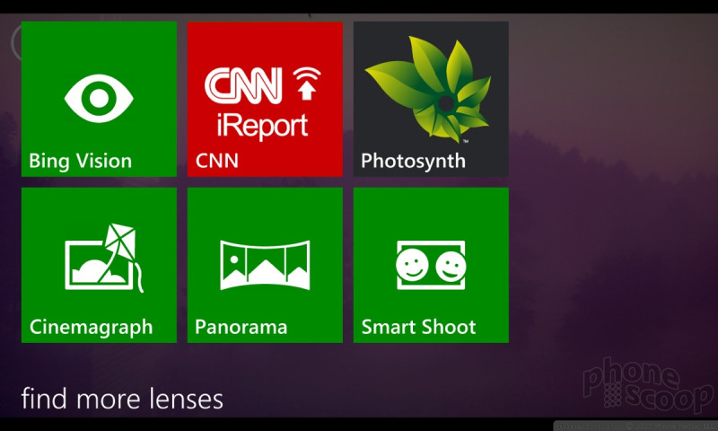Launch the CNN iReport lens

click(265, 99)
